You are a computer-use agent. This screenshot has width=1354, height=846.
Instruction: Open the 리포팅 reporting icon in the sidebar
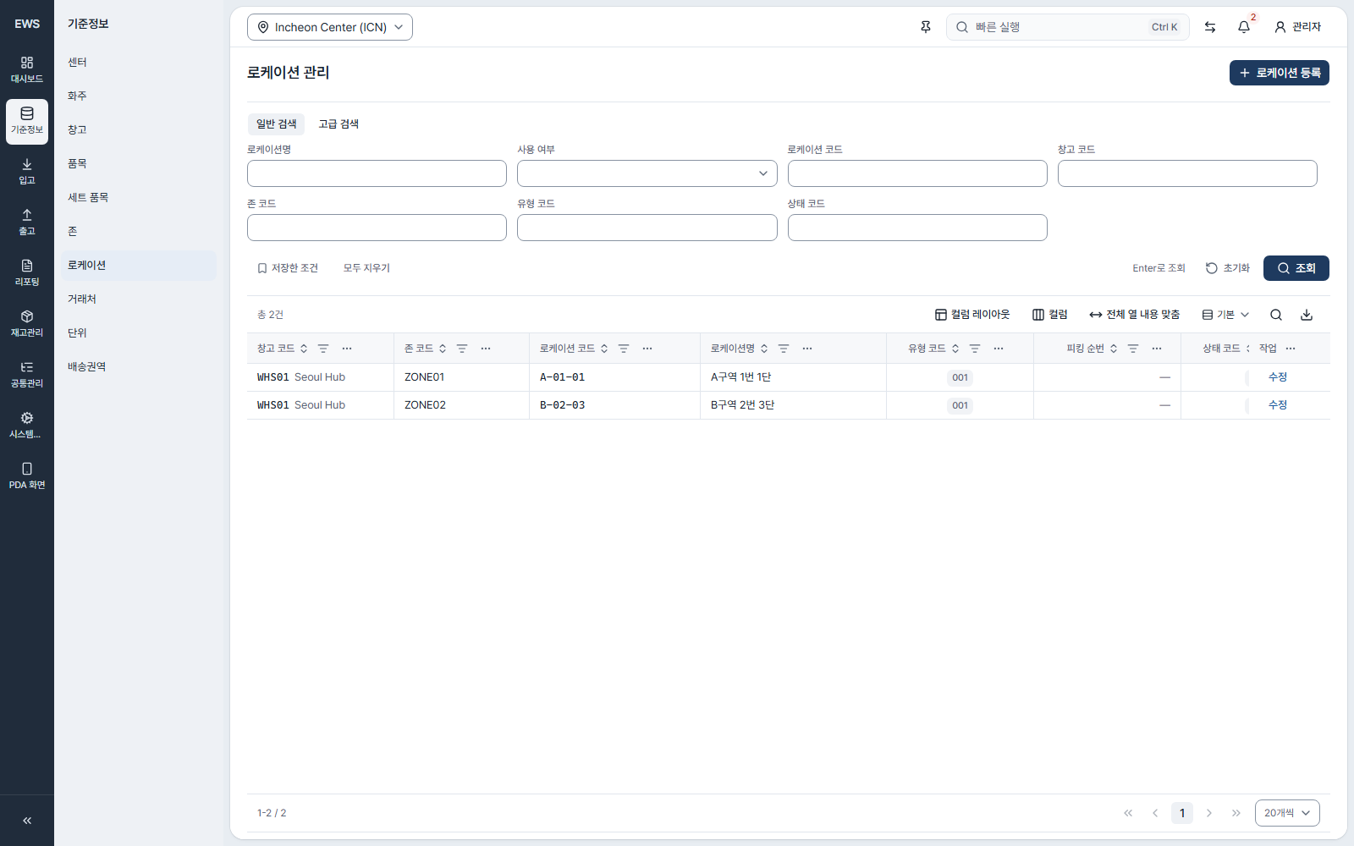(x=27, y=273)
